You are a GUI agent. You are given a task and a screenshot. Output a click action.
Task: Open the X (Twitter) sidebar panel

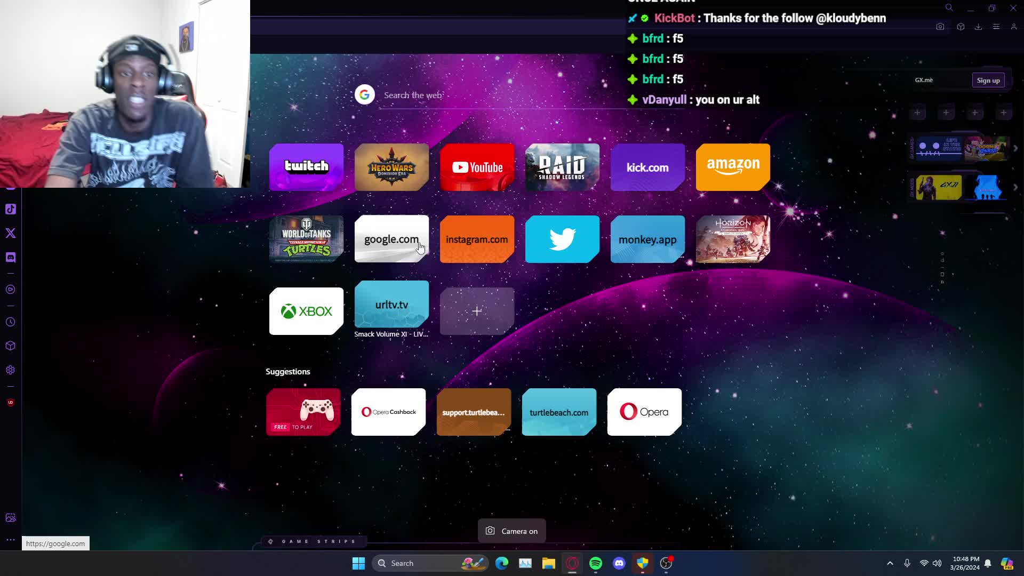pos(11,233)
